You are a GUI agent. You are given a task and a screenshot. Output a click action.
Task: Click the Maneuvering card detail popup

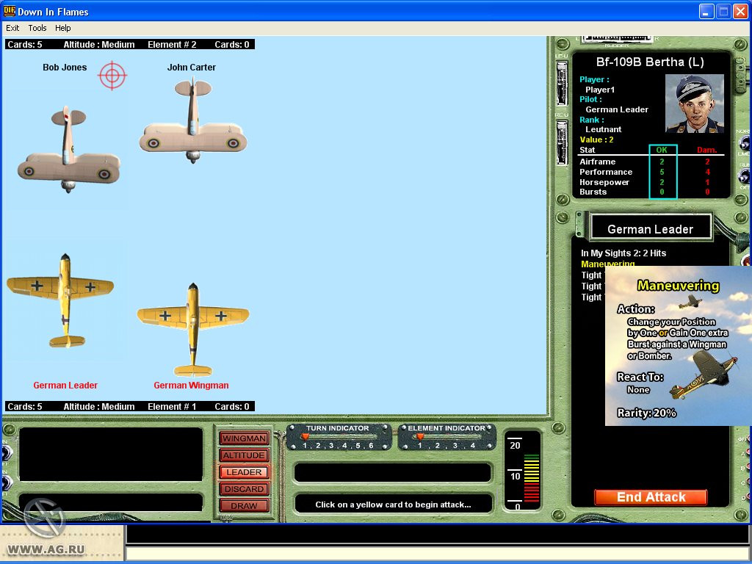[x=678, y=346]
